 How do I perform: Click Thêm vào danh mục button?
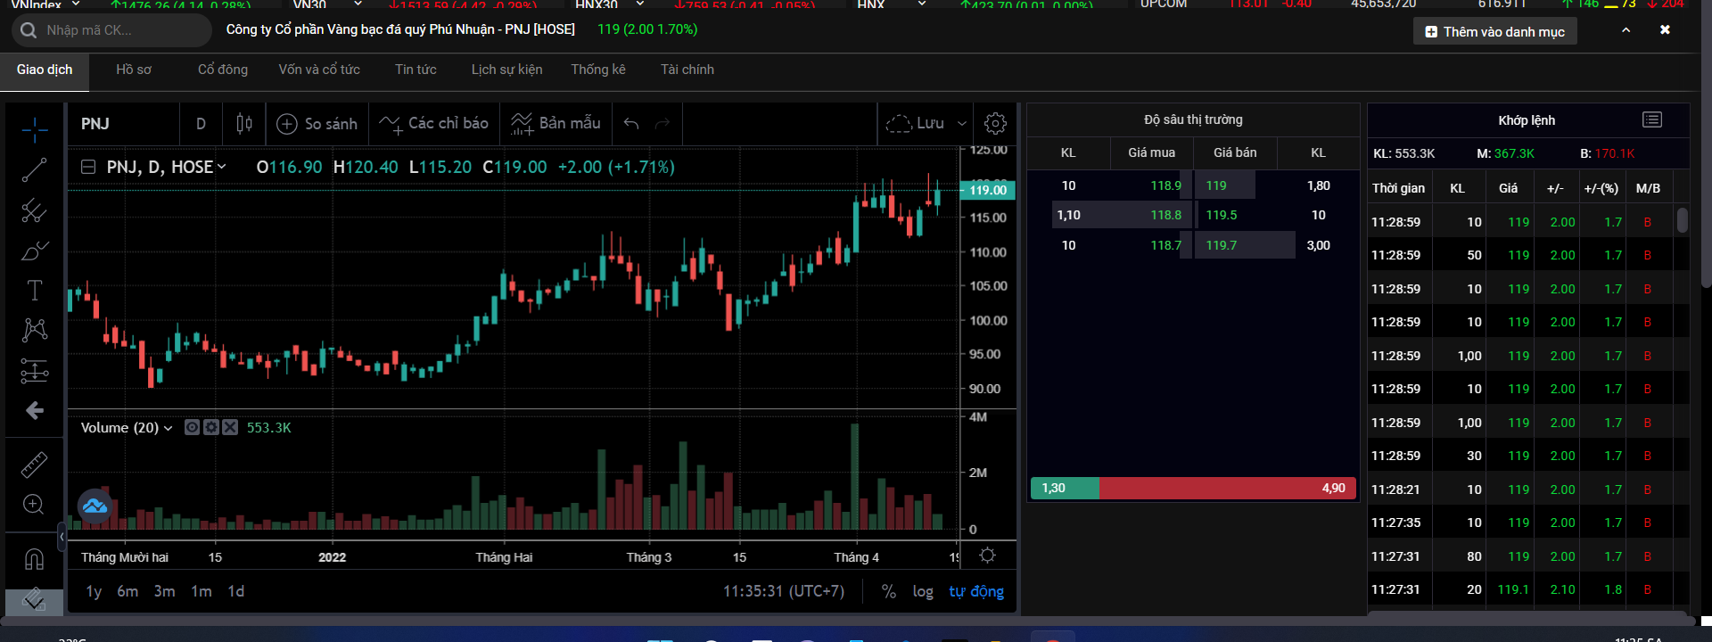(1495, 31)
